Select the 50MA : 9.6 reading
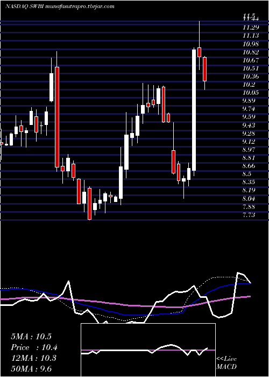 (31, 369)
